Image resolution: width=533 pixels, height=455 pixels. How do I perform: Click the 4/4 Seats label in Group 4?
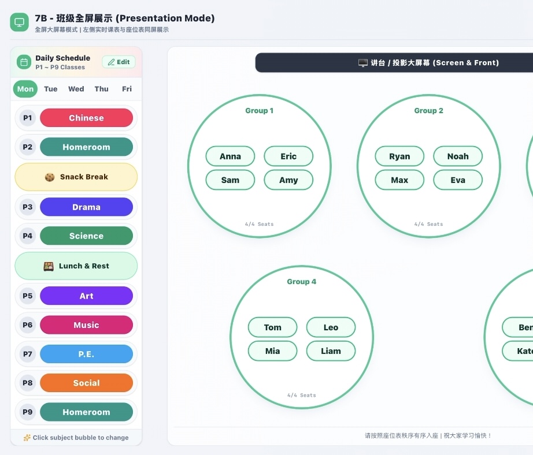click(302, 396)
